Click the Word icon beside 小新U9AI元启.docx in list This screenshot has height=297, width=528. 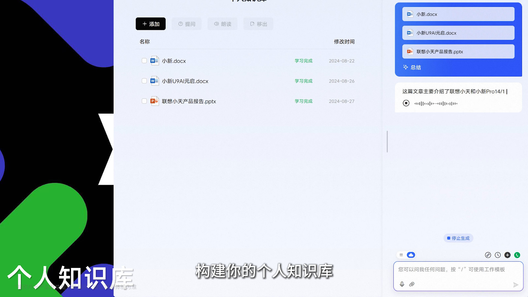tap(154, 81)
